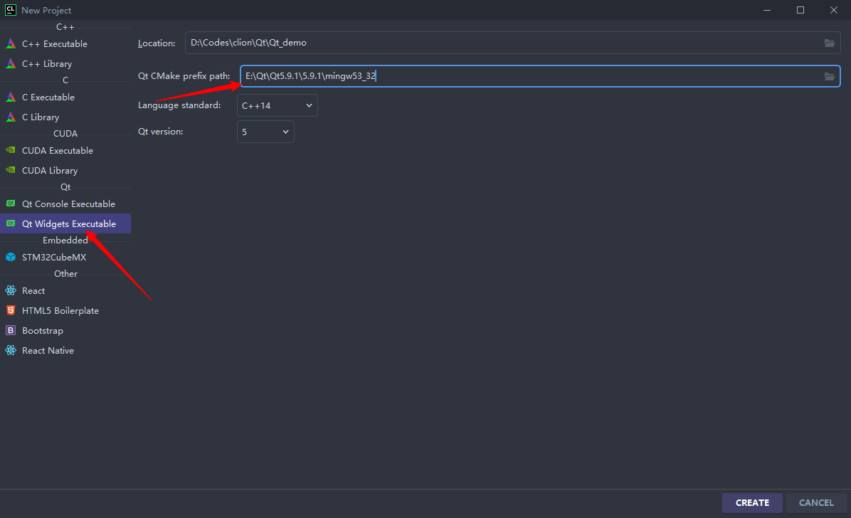
Task: Click the C Library project icon
Action: pyautogui.click(x=10, y=117)
